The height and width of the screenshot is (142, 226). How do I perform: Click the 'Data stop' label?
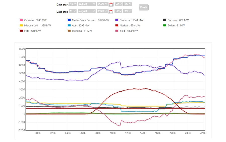(x=62, y=12)
